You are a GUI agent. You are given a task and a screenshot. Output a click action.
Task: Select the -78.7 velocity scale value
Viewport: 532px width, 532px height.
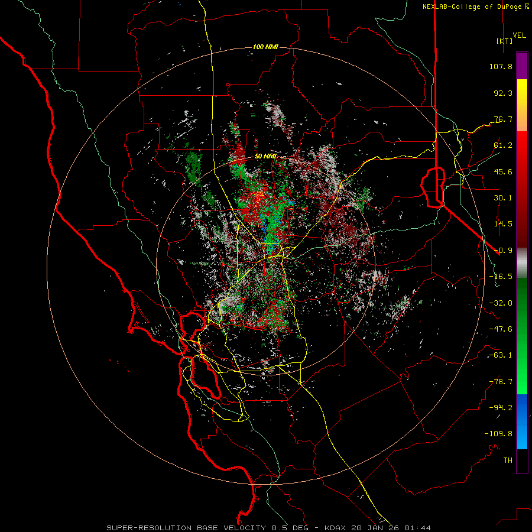pos(501,382)
